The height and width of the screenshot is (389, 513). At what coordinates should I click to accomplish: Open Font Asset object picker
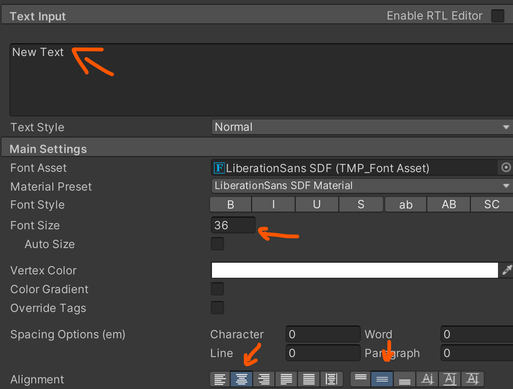coord(506,167)
